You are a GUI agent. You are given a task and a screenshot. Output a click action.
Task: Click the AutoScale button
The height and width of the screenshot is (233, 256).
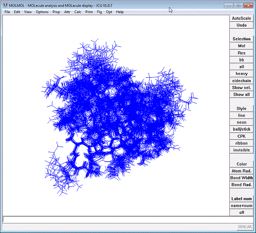(242, 18)
